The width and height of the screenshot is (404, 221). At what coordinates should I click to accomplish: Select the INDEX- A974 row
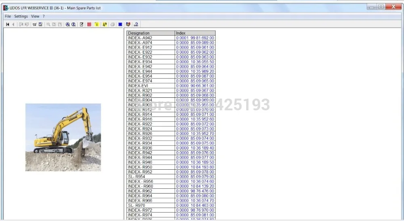[x=171, y=42]
